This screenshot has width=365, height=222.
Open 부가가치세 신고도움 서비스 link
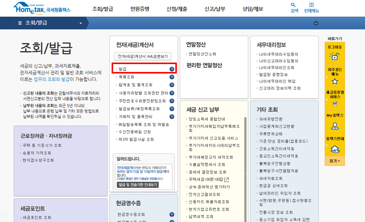pos(213,138)
